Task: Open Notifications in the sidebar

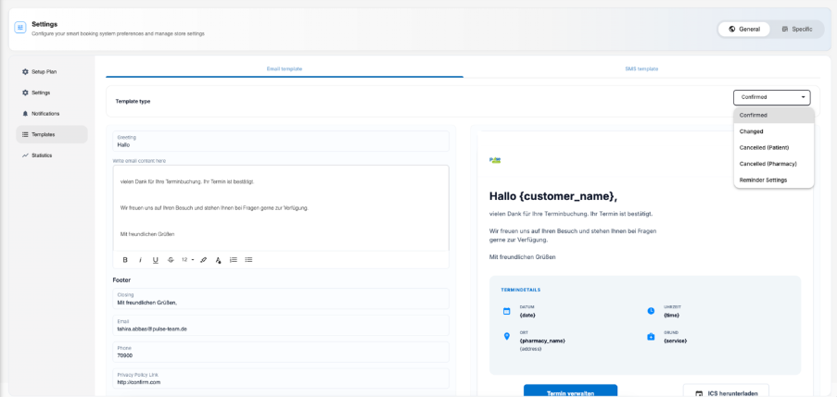Action: (x=52, y=114)
